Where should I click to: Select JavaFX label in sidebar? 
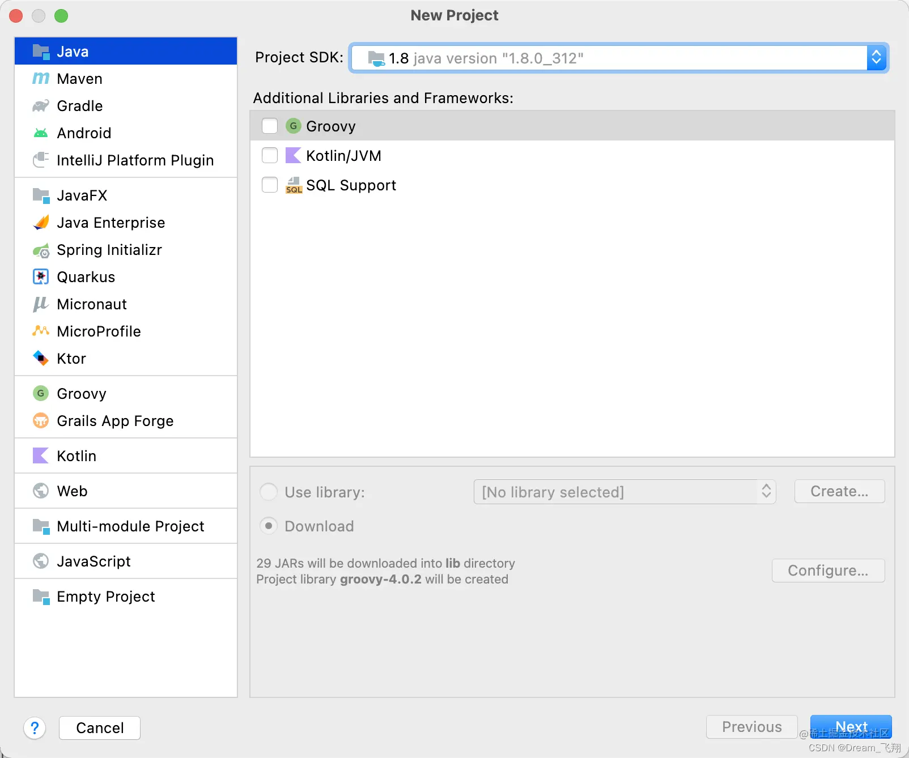82,195
